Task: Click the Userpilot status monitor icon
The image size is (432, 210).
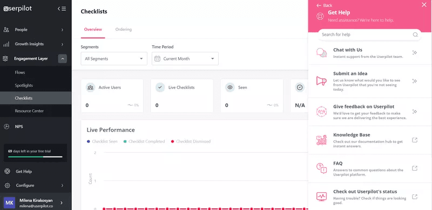Action: (x=321, y=197)
